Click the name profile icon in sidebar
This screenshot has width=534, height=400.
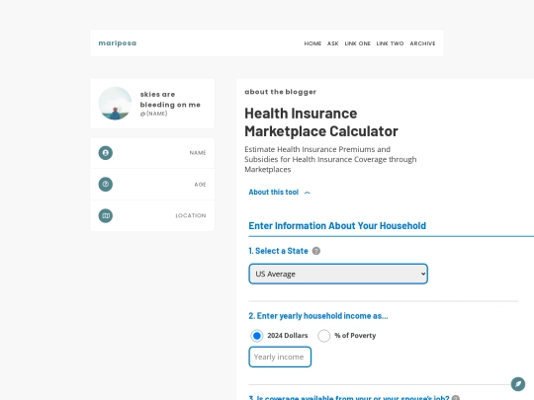106,153
